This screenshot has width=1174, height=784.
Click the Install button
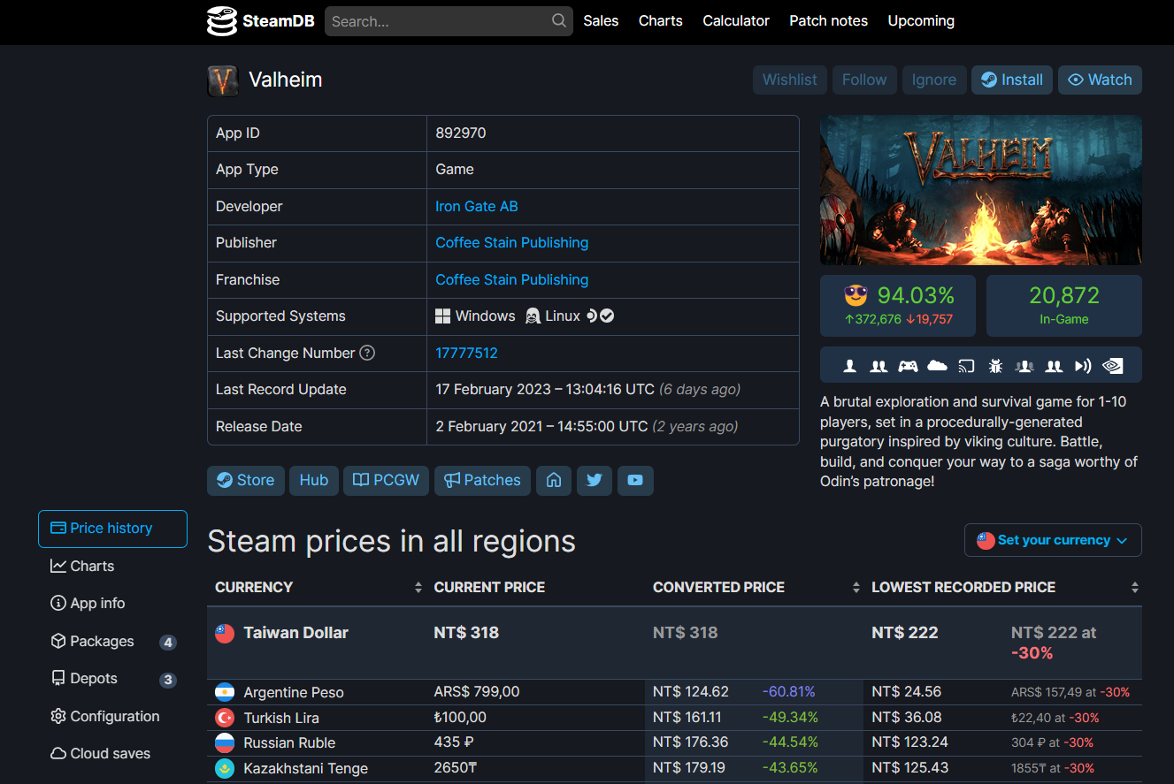tap(1012, 80)
